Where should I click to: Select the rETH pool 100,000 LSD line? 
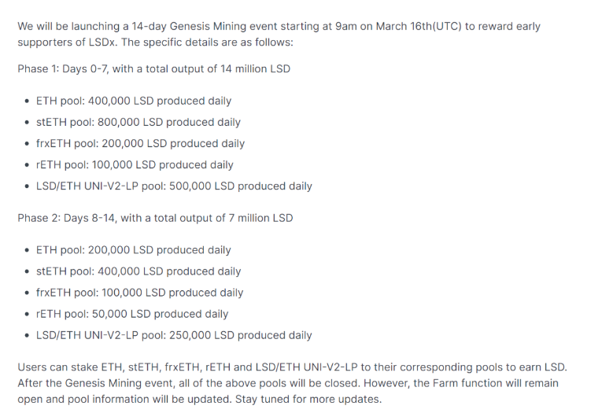[135, 165]
